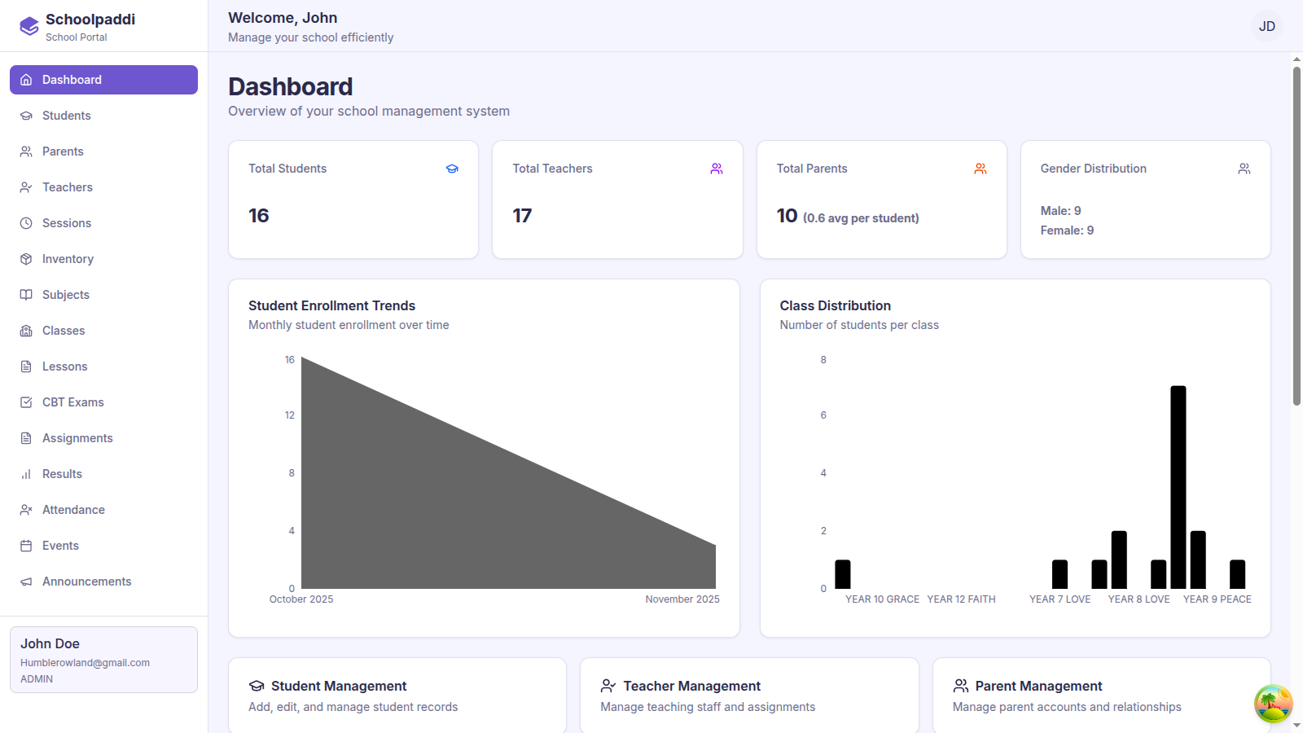Viewport: 1303px width, 733px height.
Task: Click the Gender Distribution card icon
Action: [x=1244, y=169]
